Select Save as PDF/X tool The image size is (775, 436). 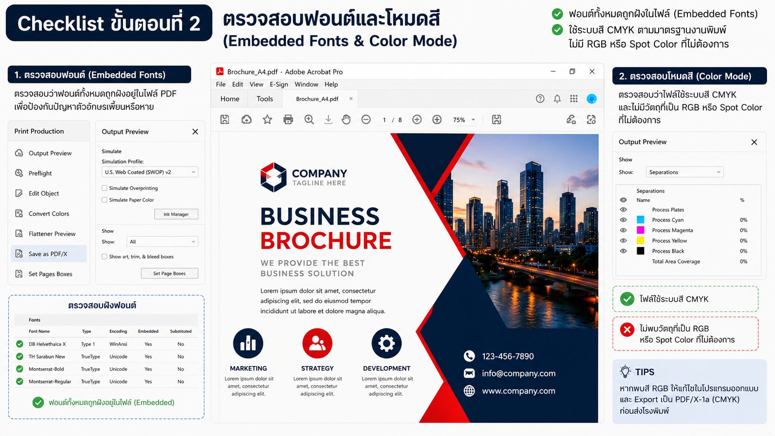49,254
